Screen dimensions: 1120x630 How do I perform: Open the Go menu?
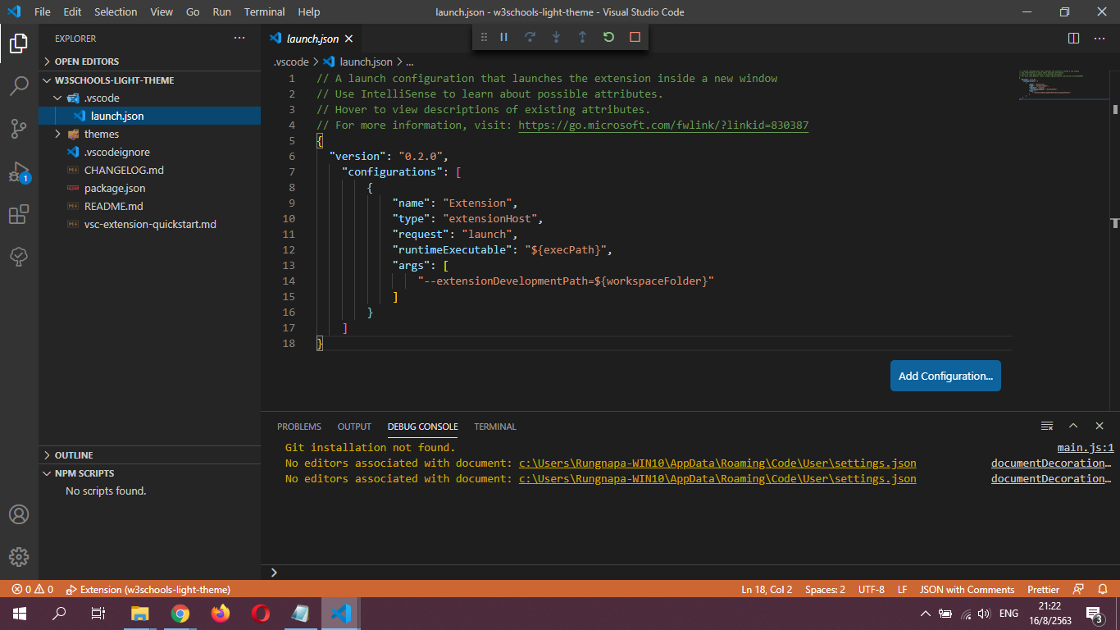click(x=193, y=11)
